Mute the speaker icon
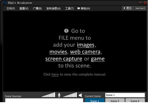Screen dimensions: 148x106 tap(80, 95)
